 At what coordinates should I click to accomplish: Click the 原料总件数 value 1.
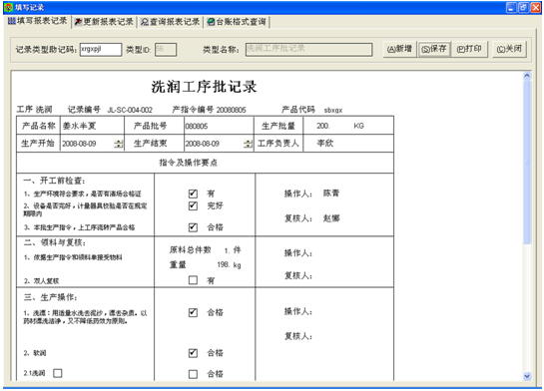click(227, 250)
